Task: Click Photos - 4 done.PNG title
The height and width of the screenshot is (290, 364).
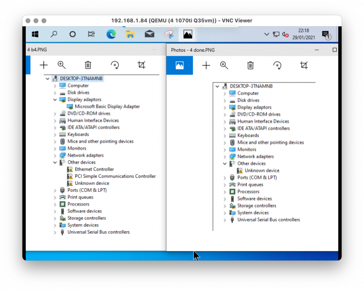Action: click(193, 50)
